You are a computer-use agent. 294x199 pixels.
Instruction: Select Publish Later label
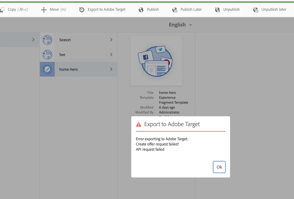tap(191, 9)
